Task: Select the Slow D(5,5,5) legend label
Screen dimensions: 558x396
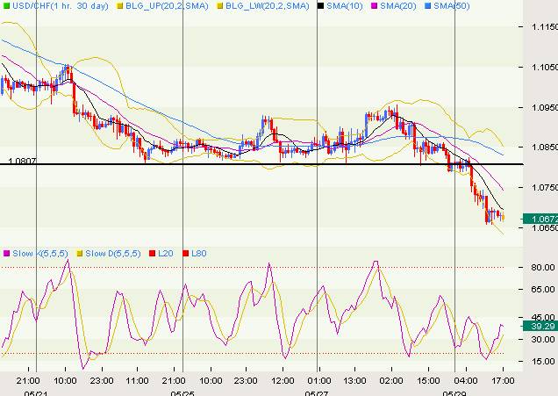Action: click(x=113, y=254)
